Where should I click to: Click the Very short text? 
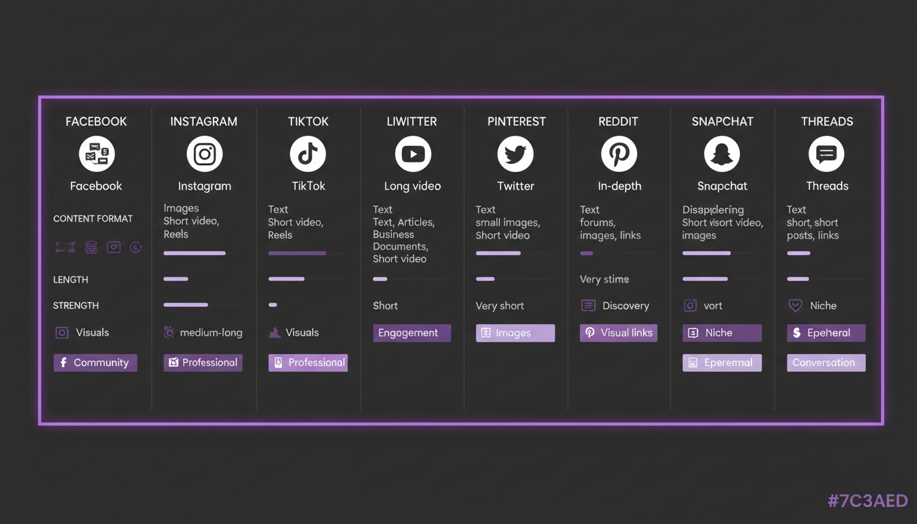point(500,306)
